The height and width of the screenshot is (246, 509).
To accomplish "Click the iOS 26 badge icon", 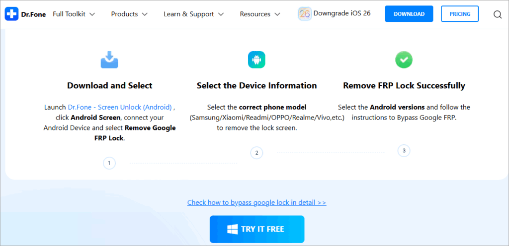I will click(305, 14).
